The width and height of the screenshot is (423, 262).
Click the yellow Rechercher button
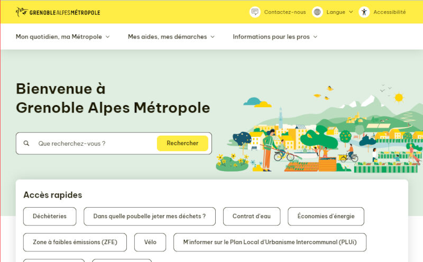pyautogui.click(x=182, y=143)
